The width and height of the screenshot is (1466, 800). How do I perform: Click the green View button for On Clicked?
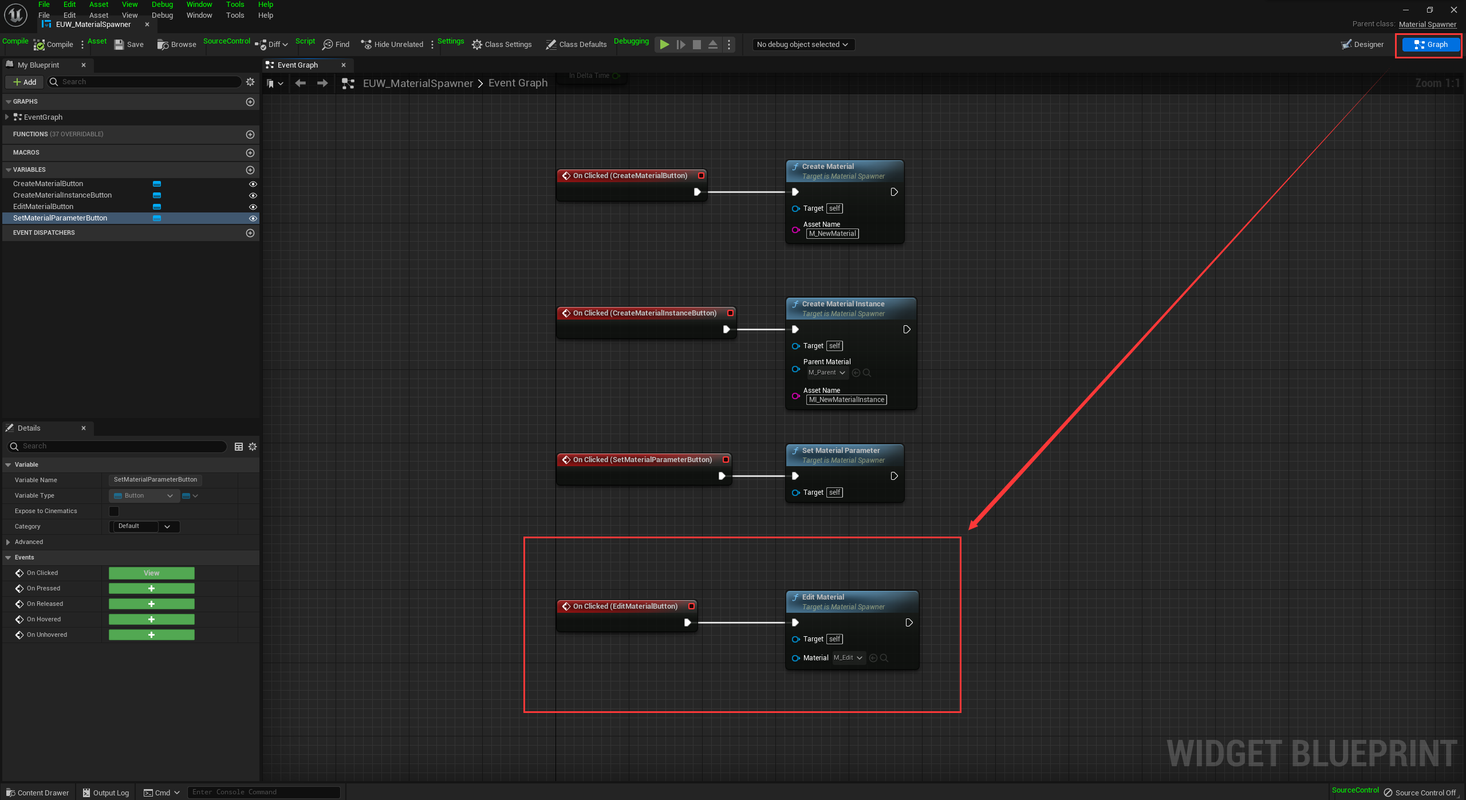pos(151,573)
